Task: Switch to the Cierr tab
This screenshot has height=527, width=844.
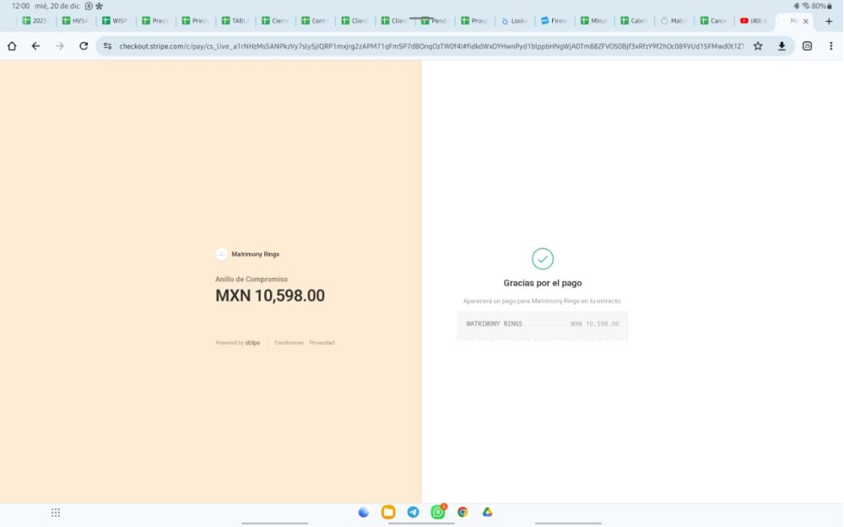Action: click(x=275, y=21)
